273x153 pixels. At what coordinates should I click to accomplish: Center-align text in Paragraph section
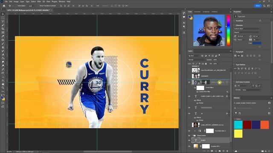[x=238, y=56]
